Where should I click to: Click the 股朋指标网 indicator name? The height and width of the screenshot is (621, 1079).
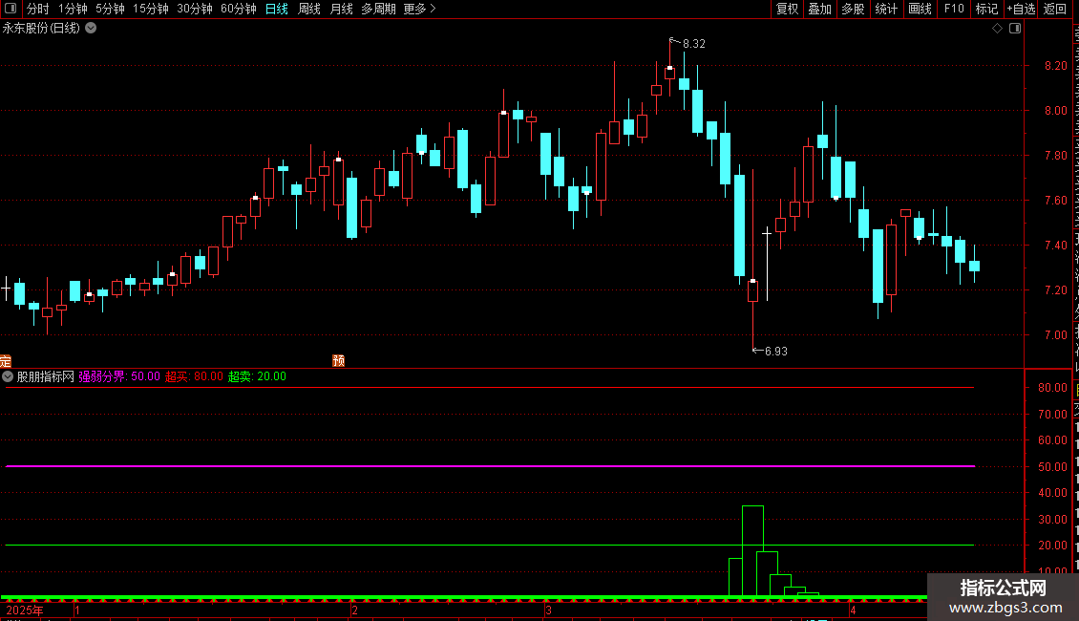pos(46,376)
